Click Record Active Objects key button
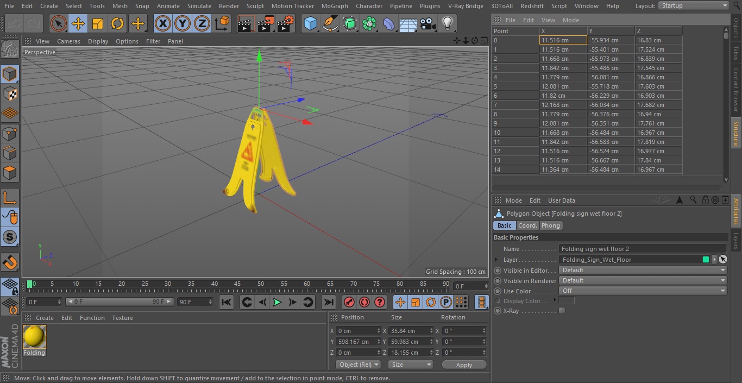Screen dimensions: 742x383 point(349,302)
